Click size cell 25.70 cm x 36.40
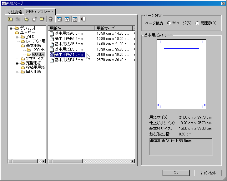The image size is (227, 181). click(113, 60)
